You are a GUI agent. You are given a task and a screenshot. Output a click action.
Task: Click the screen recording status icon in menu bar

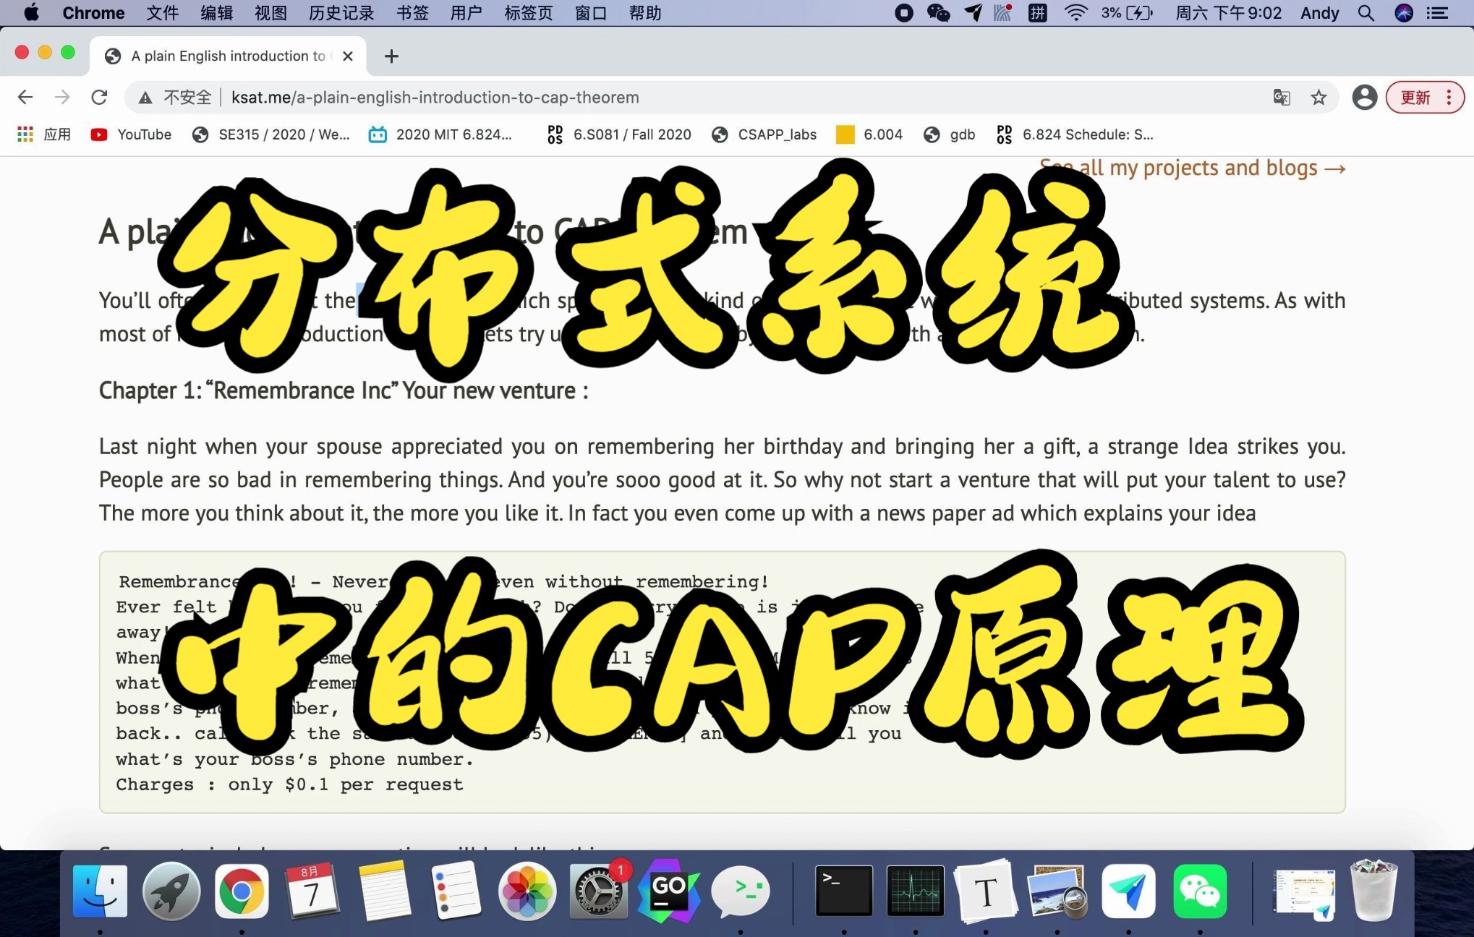[903, 13]
